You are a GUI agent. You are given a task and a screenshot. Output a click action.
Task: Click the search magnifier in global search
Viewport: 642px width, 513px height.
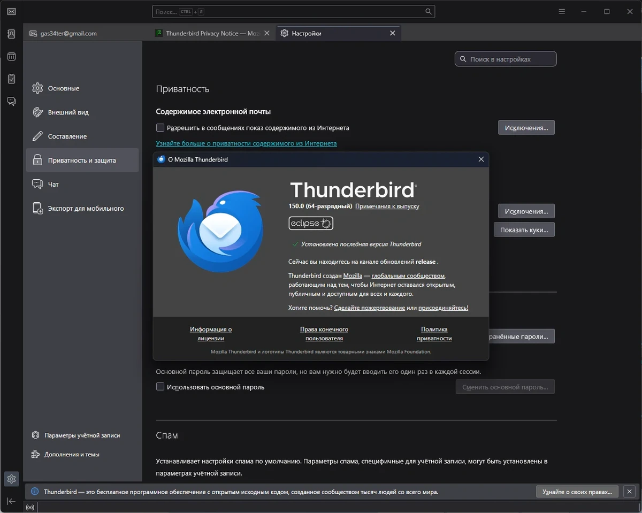pyautogui.click(x=429, y=11)
